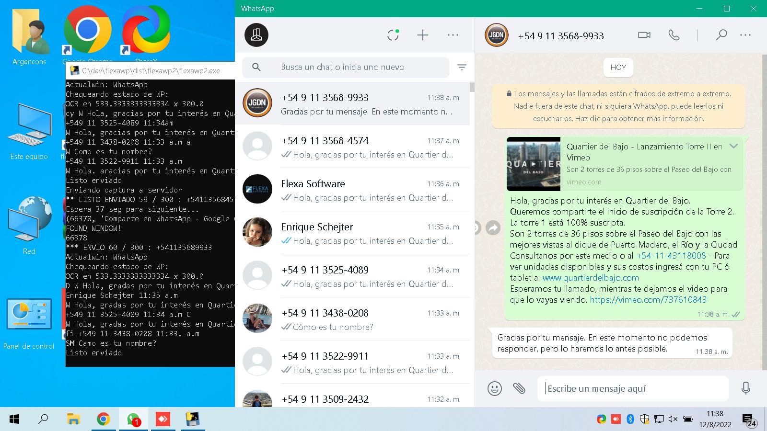Open JGDN contact avatar in chat header

pyautogui.click(x=496, y=35)
